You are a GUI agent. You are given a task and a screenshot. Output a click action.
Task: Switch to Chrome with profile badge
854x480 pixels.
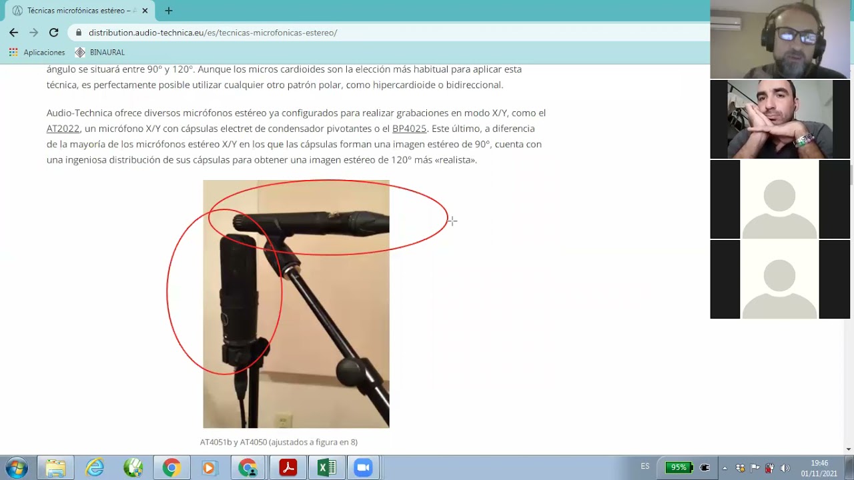[x=248, y=468]
